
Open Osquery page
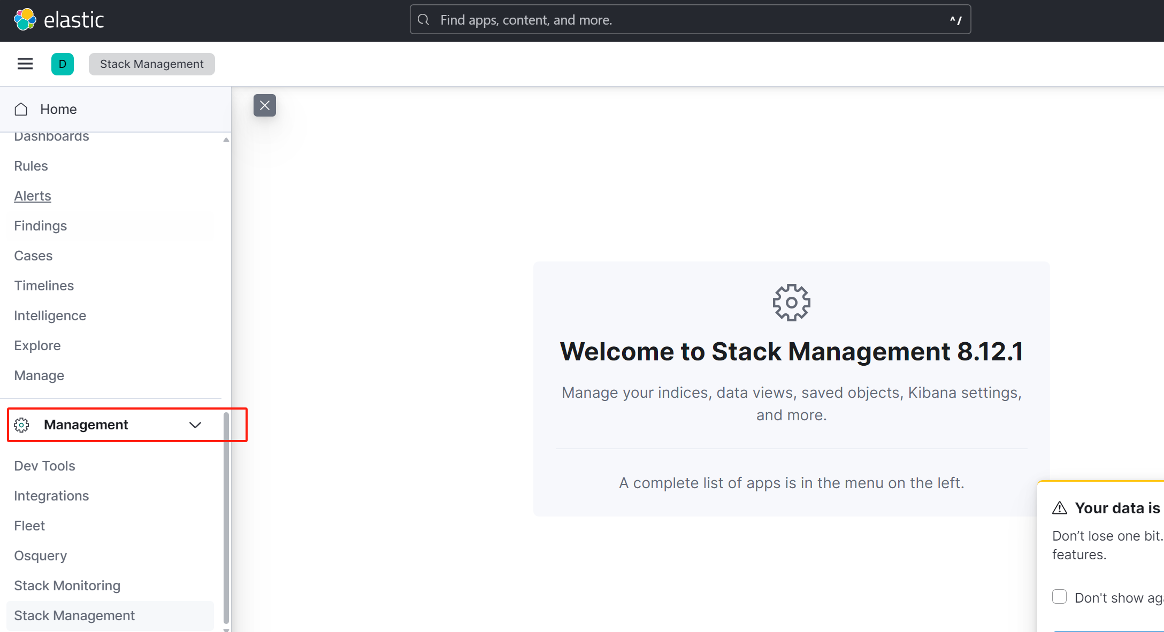[x=41, y=556]
